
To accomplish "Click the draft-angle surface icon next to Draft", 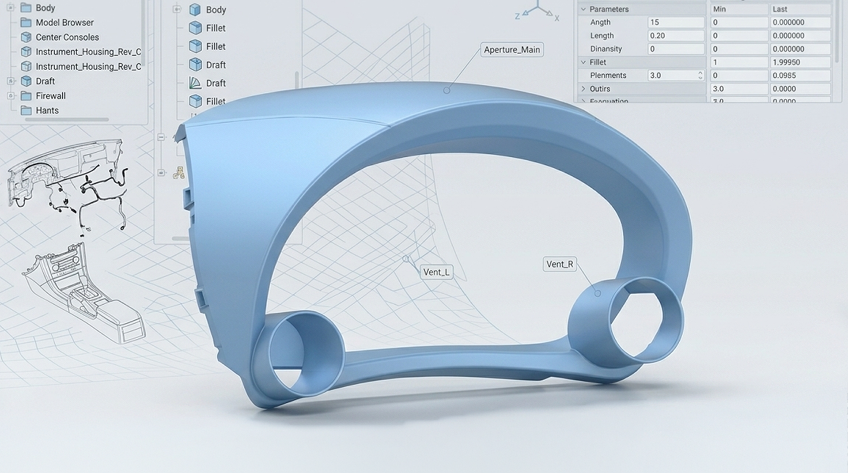I will (x=195, y=83).
